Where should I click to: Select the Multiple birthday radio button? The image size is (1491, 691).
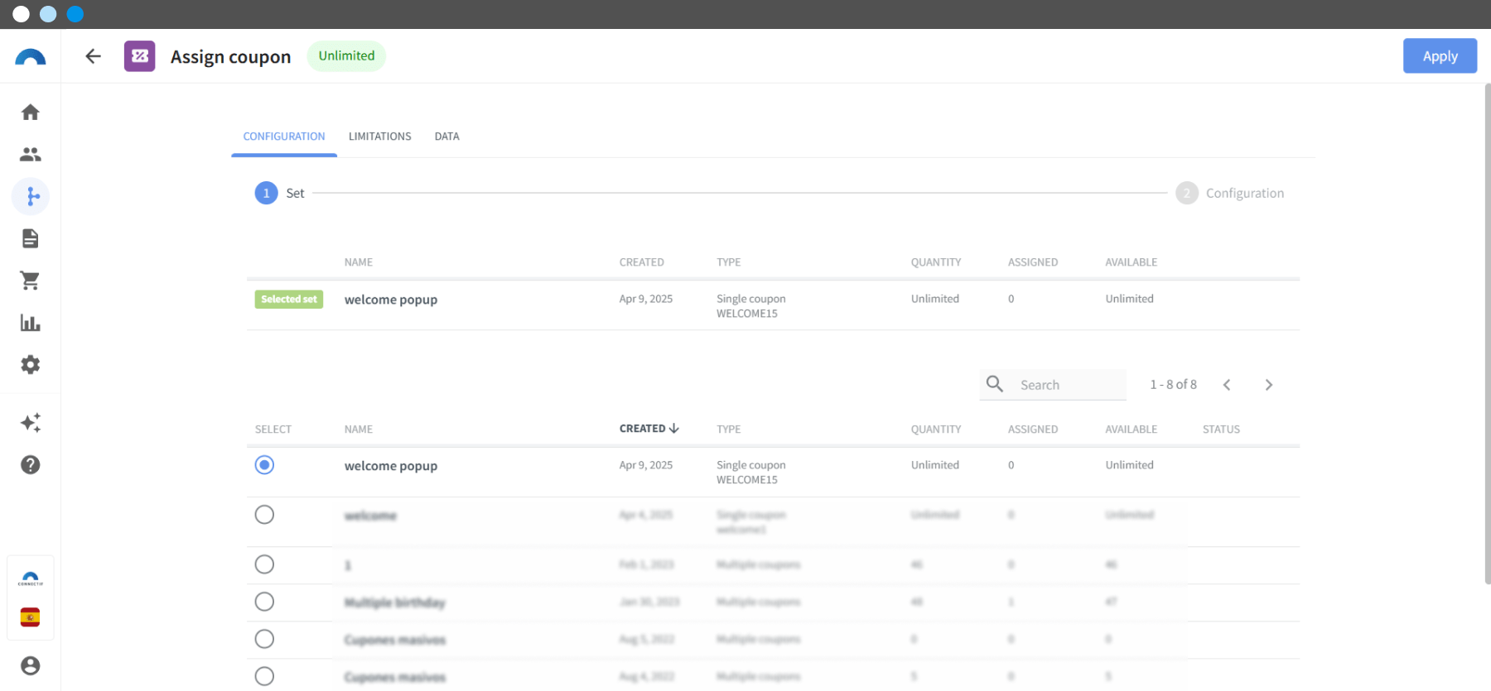point(264,602)
